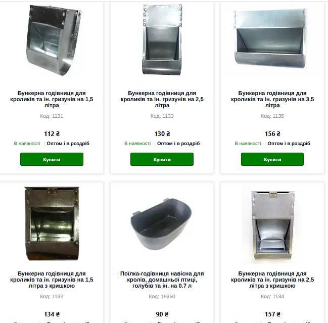The height and width of the screenshot is (323, 328).
Task: Click the 157 ₴ price label
Action: coord(272,314)
